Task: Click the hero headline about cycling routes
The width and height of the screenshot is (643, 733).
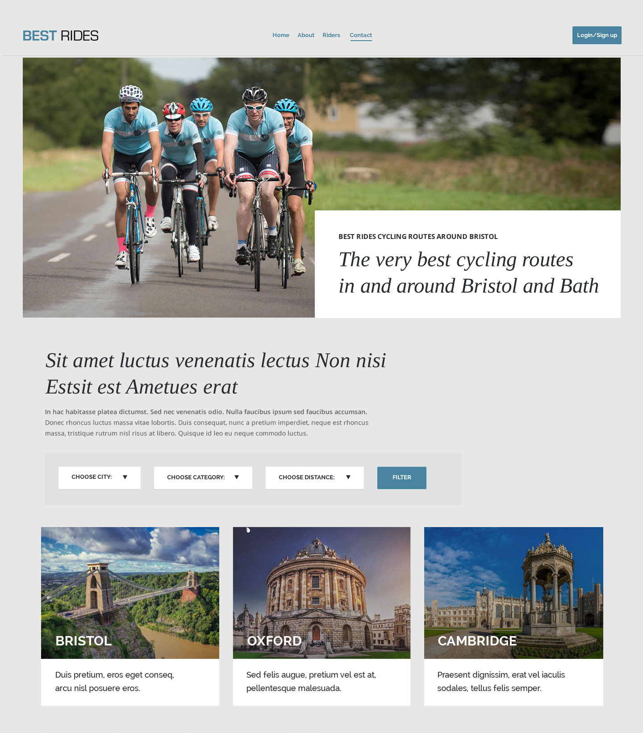Action: click(468, 272)
